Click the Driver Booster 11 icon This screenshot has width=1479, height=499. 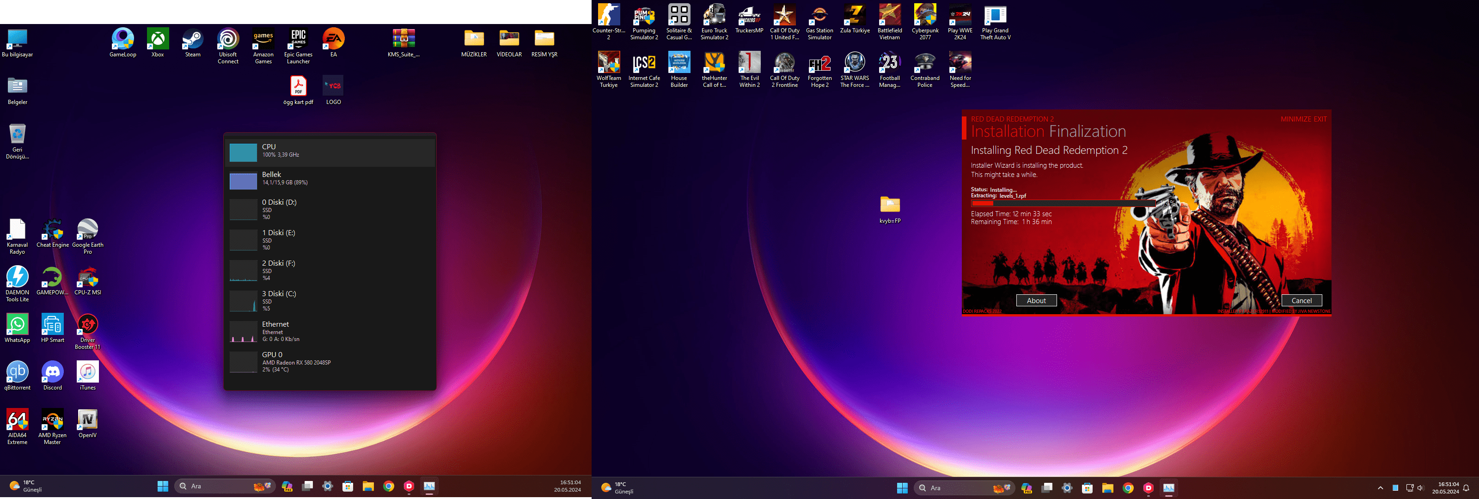click(x=87, y=332)
